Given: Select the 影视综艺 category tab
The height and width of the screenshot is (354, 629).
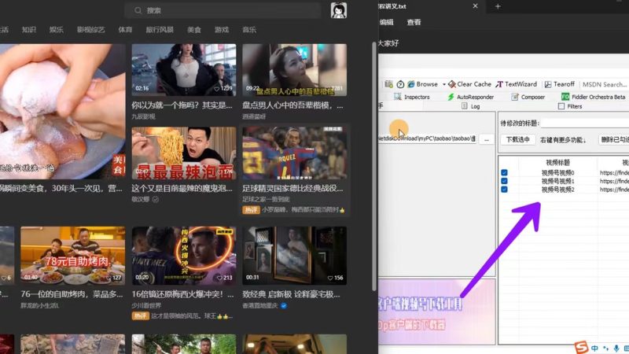Looking at the screenshot, I should pyautogui.click(x=90, y=30).
